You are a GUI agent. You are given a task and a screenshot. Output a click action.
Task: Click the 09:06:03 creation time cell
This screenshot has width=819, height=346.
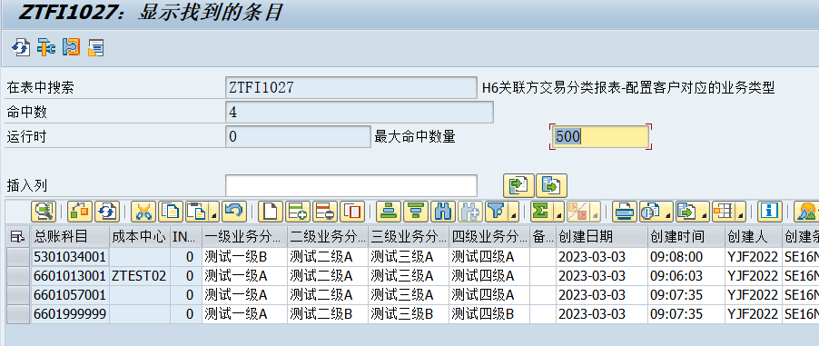click(686, 276)
